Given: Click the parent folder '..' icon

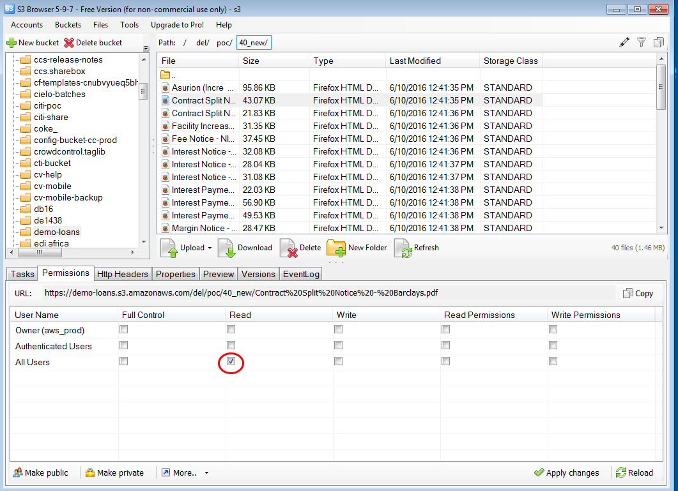Looking at the screenshot, I should point(165,74).
